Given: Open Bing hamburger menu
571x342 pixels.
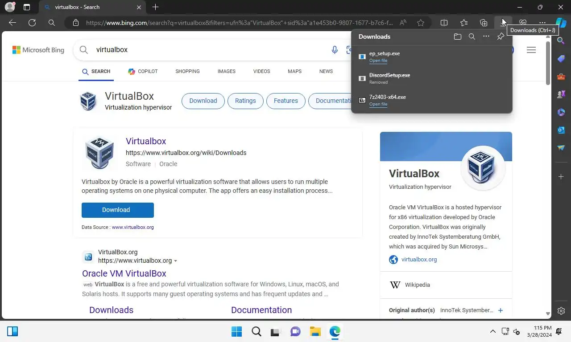Looking at the screenshot, I should pos(531,50).
